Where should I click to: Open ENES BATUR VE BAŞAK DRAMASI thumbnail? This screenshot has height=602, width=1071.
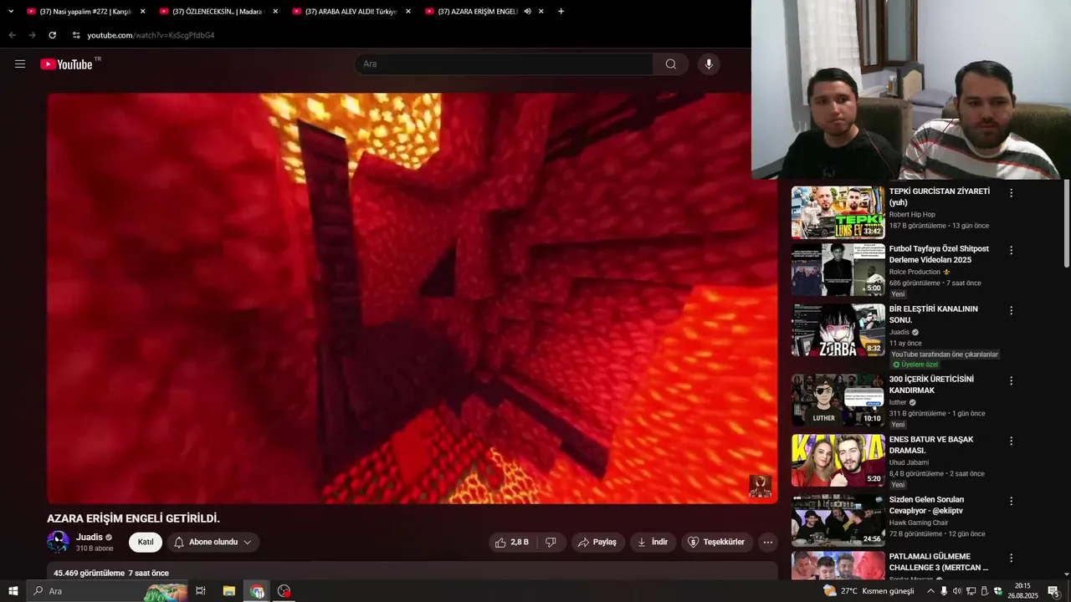pyautogui.click(x=838, y=460)
